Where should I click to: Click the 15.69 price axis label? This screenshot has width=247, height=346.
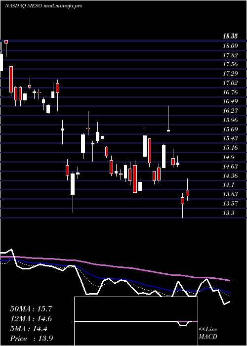[231, 129]
